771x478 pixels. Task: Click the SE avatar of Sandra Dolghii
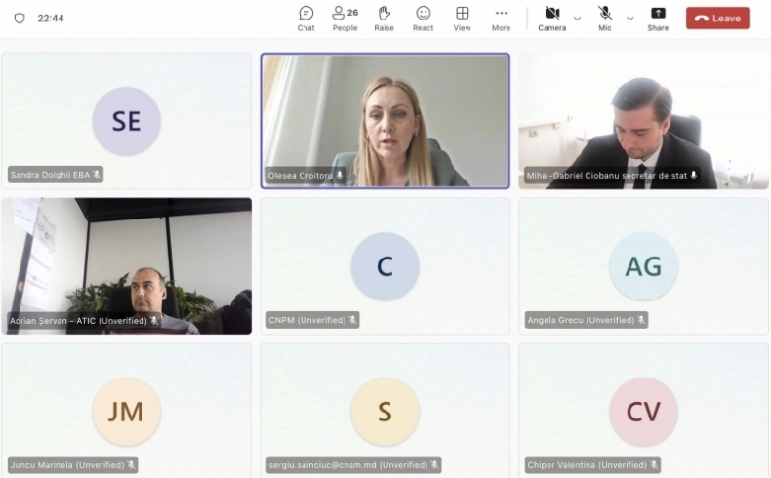pyautogui.click(x=126, y=121)
